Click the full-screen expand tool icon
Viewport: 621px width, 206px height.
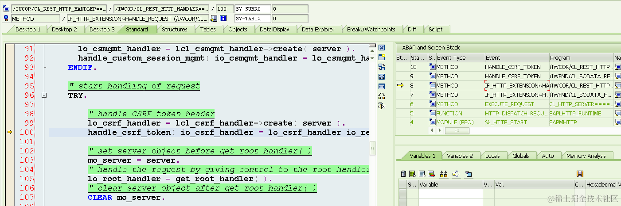click(381, 76)
